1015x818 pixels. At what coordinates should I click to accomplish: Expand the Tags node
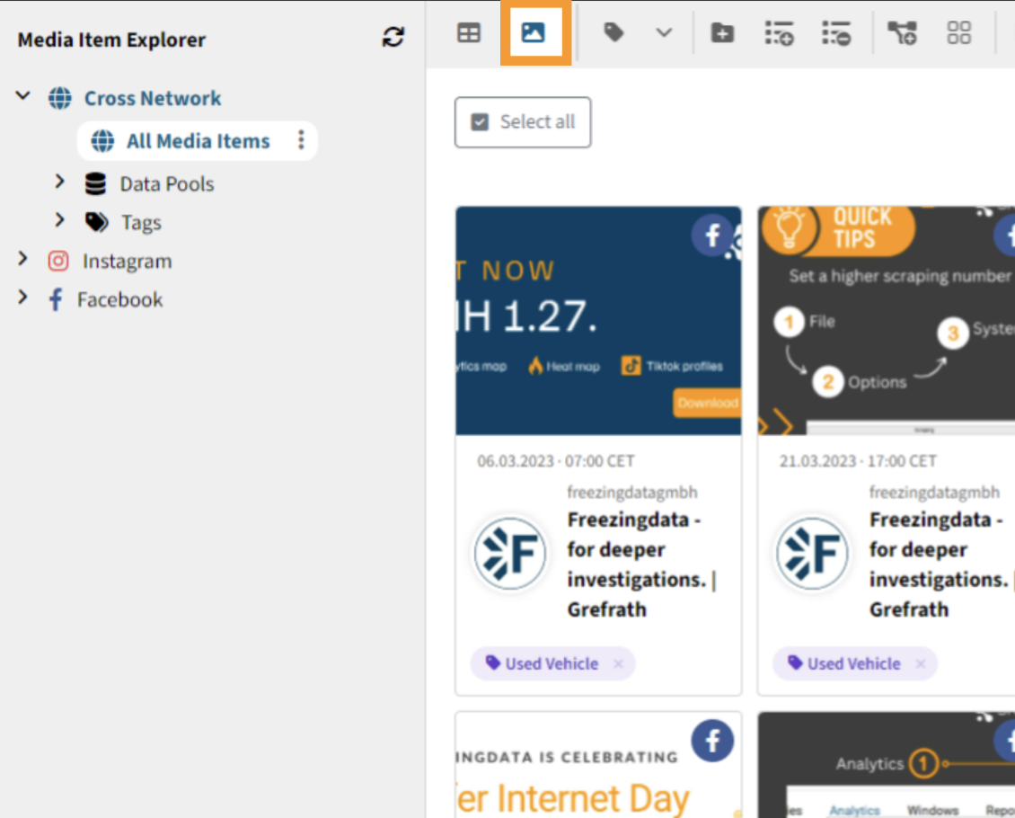[59, 220]
